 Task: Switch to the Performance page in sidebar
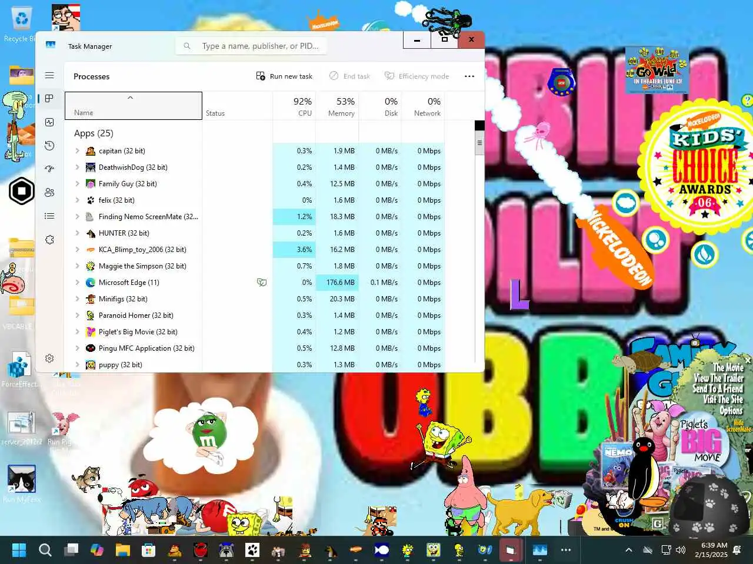click(x=49, y=122)
